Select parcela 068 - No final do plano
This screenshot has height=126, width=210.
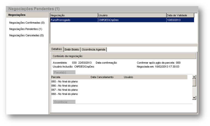(x=64, y=94)
